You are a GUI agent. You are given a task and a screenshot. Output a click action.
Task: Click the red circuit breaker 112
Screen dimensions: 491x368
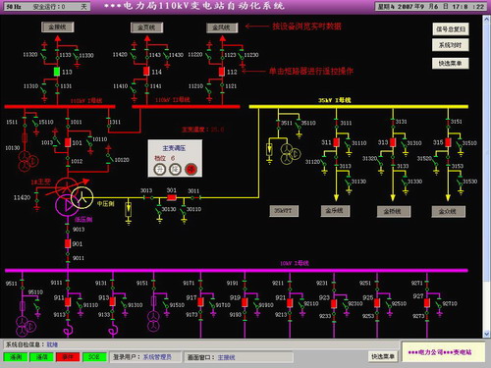pos(222,72)
